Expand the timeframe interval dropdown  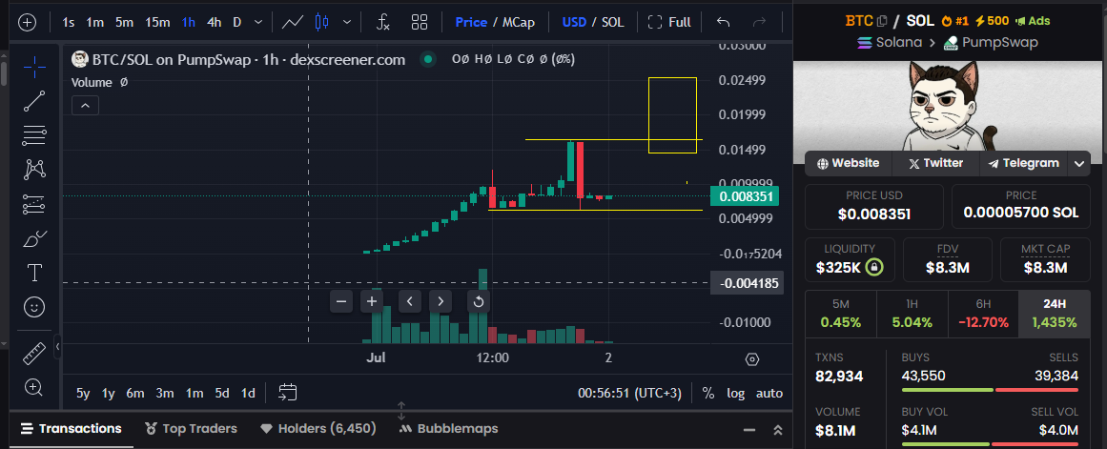[257, 22]
